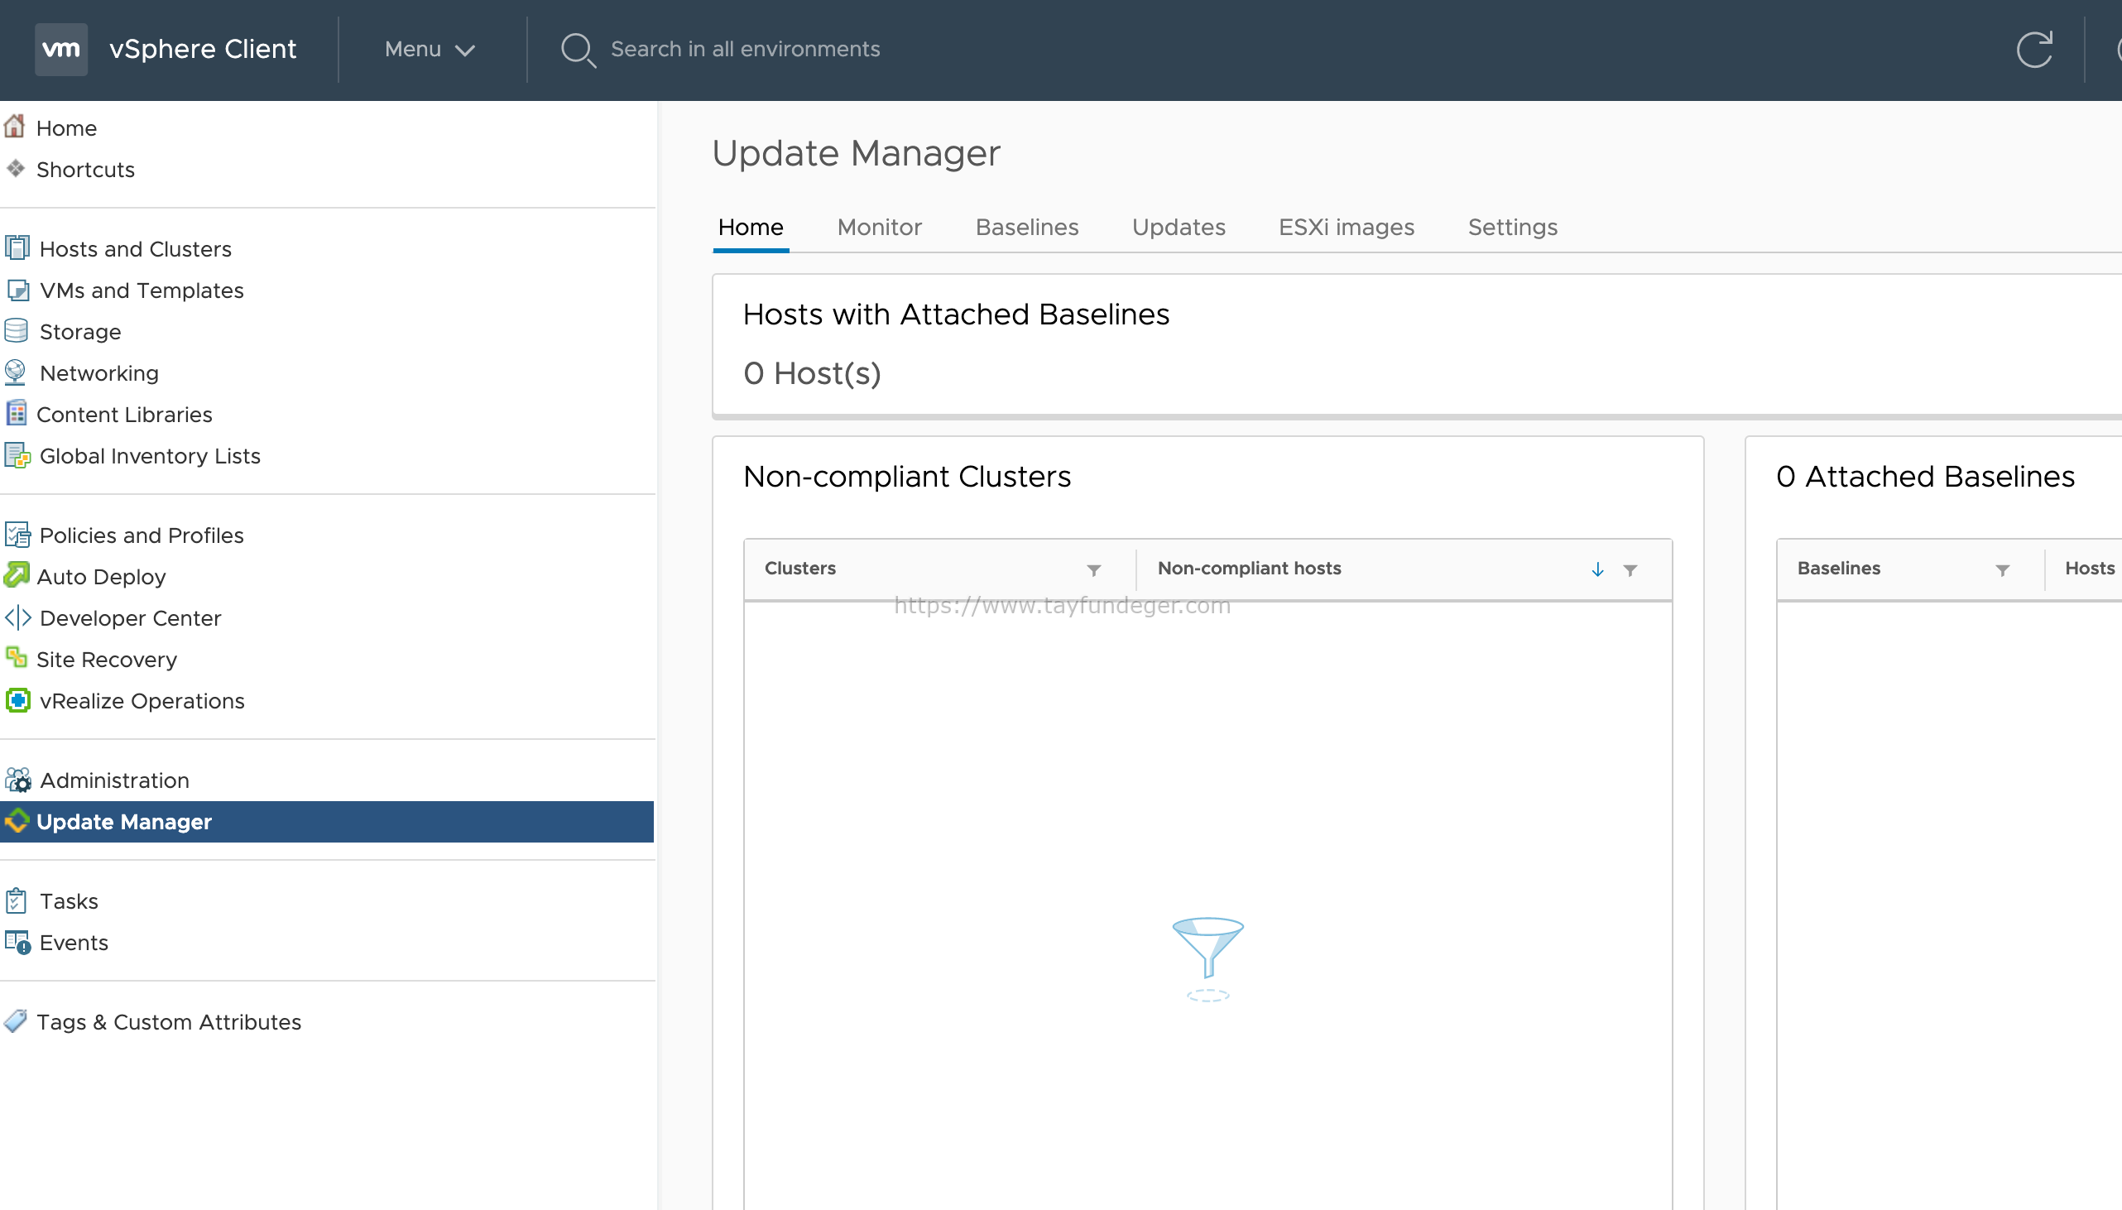Image resolution: width=2122 pixels, height=1210 pixels.
Task: Open the Menu dropdown
Action: (x=430, y=49)
